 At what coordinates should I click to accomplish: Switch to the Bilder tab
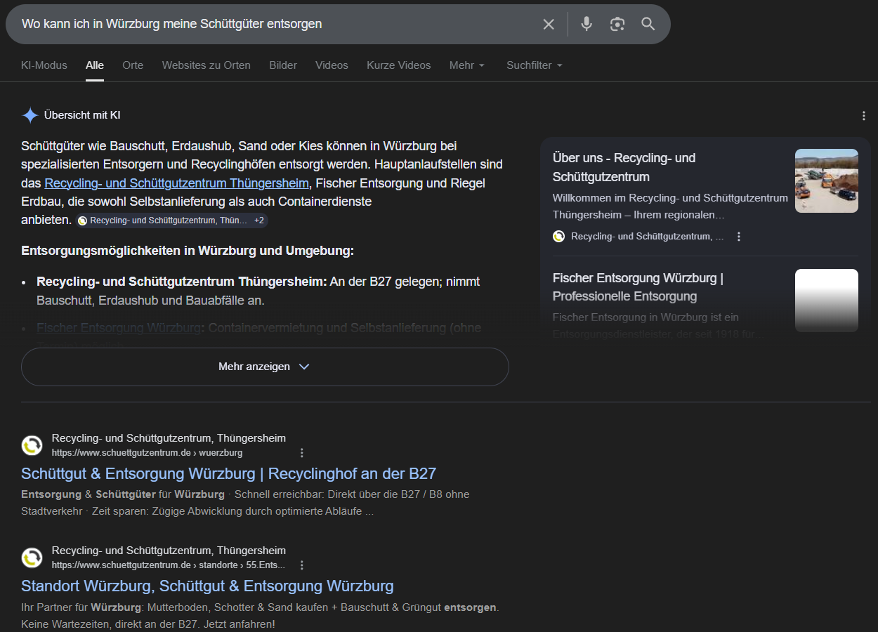coord(282,65)
